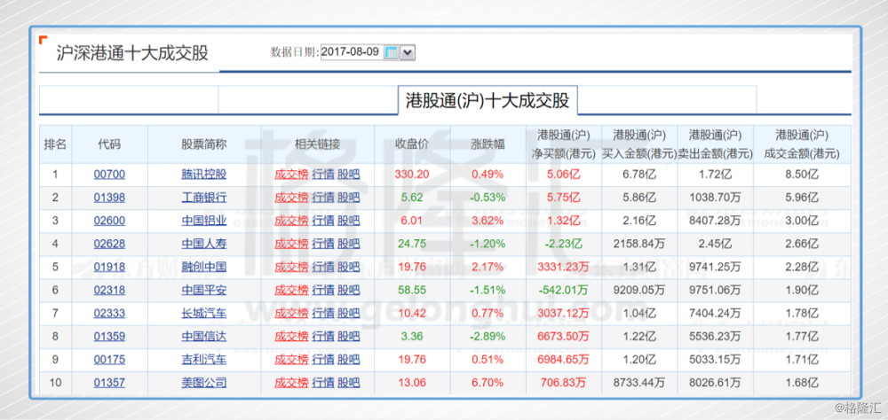Screen dimensions: 888x420
Task: Open stock code 02600 link
Action: tap(109, 221)
